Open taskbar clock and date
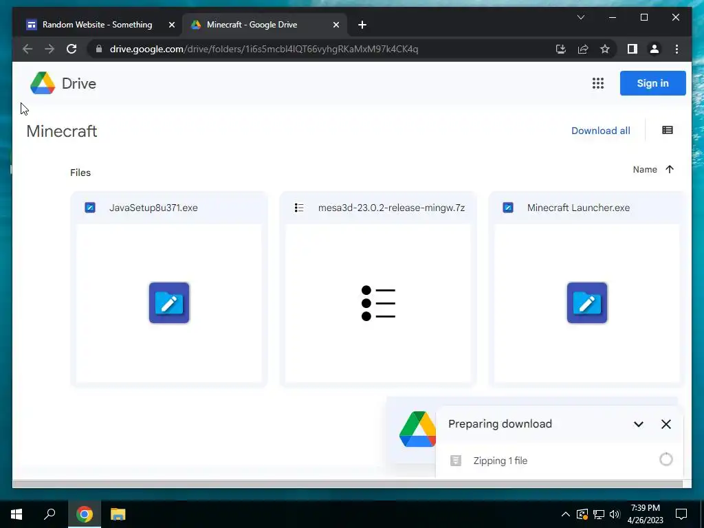704x528 pixels. (x=645, y=514)
